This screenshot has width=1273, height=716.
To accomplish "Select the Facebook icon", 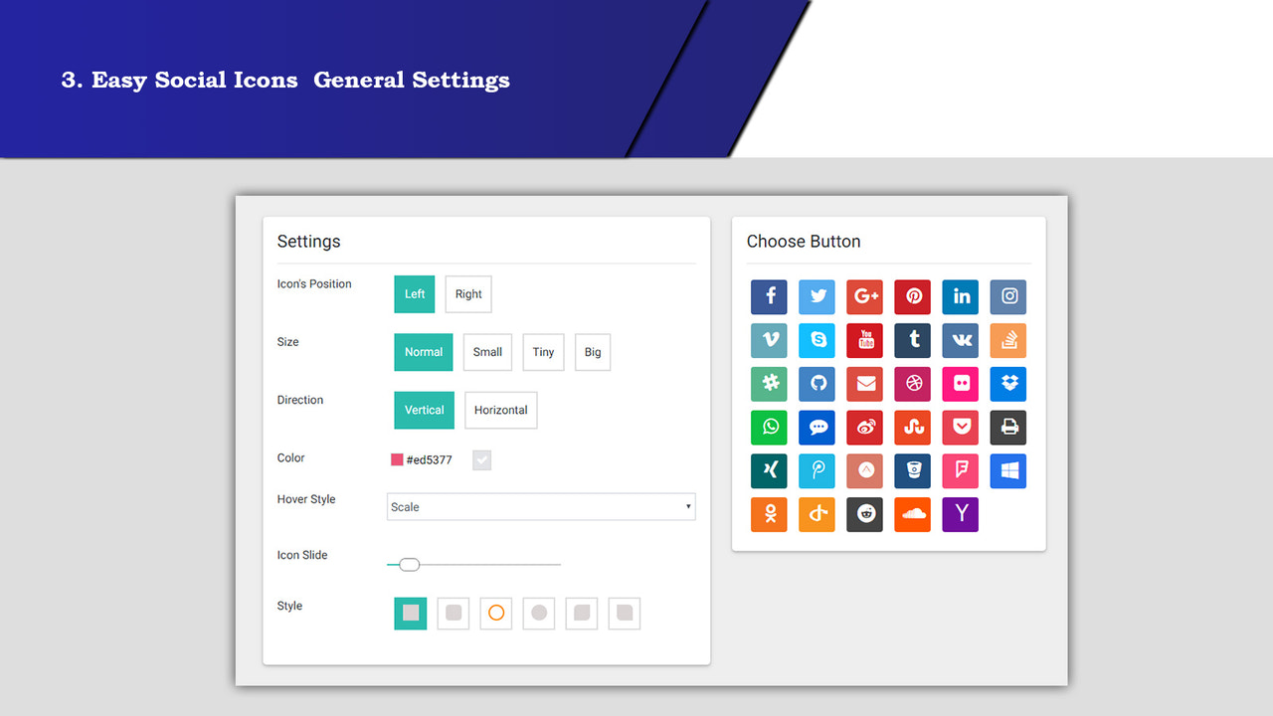I will [769, 296].
